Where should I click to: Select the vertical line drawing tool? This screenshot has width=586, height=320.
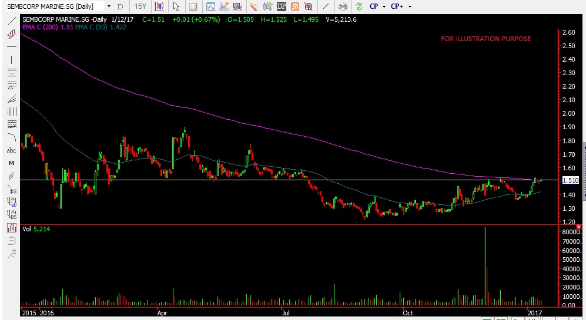[x=12, y=60]
